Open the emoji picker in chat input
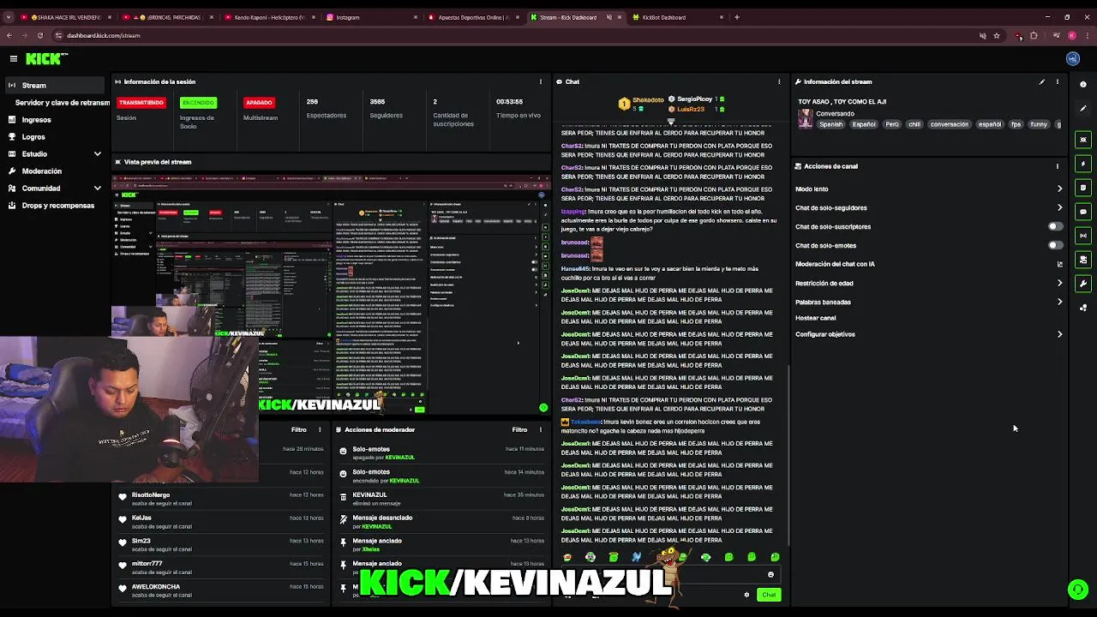Screen dimensions: 1097x617 click(770, 575)
